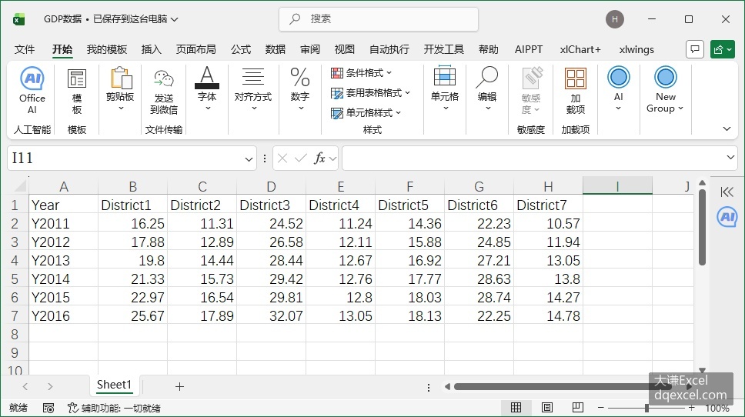Select cell containing District4
This screenshot has width=745, height=417.
click(x=341, y=205)
